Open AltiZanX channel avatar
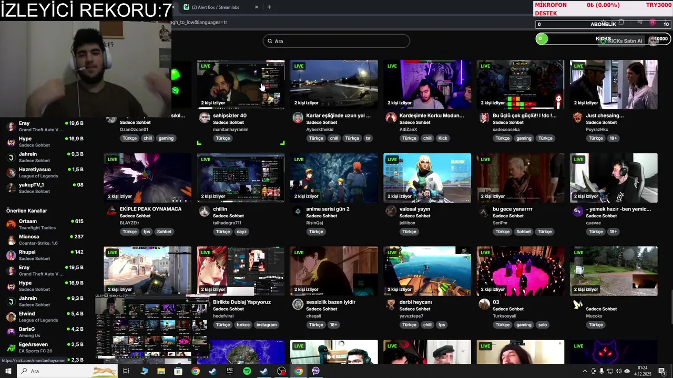Screen dimensions: 673x378 coord(391,118)
